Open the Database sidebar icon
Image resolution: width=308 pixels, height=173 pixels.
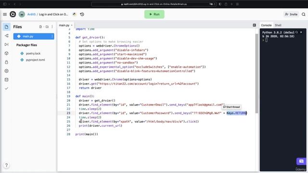point(6,80)
